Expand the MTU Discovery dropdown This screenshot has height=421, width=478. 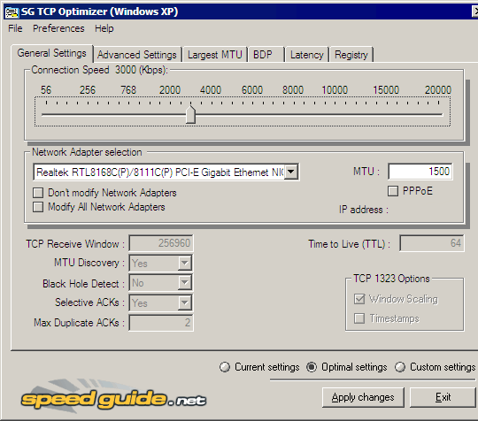(x=185, y=264)
